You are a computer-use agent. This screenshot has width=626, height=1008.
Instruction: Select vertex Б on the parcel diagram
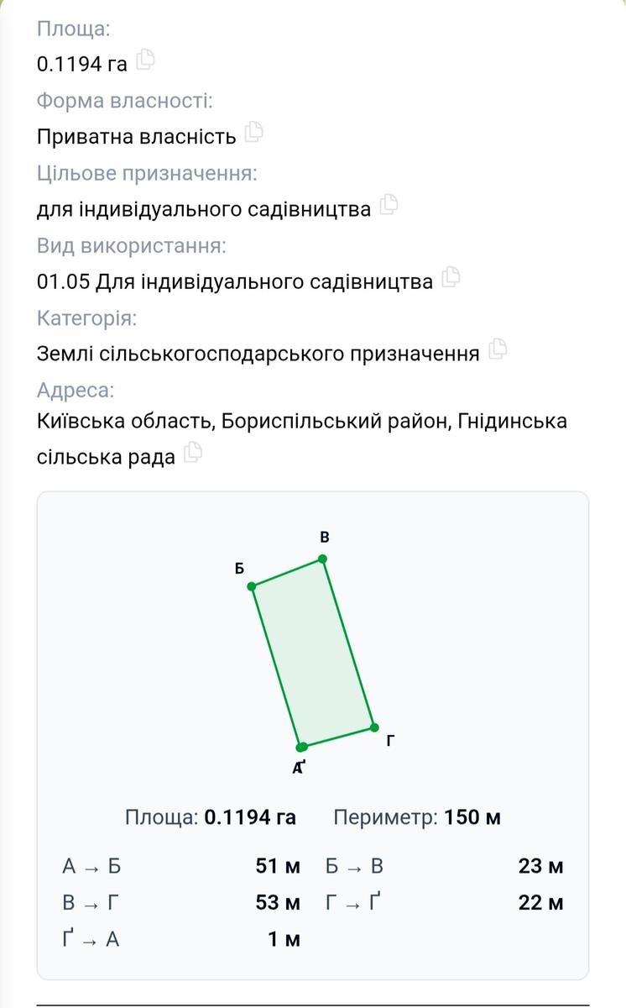tap(252, 585)
